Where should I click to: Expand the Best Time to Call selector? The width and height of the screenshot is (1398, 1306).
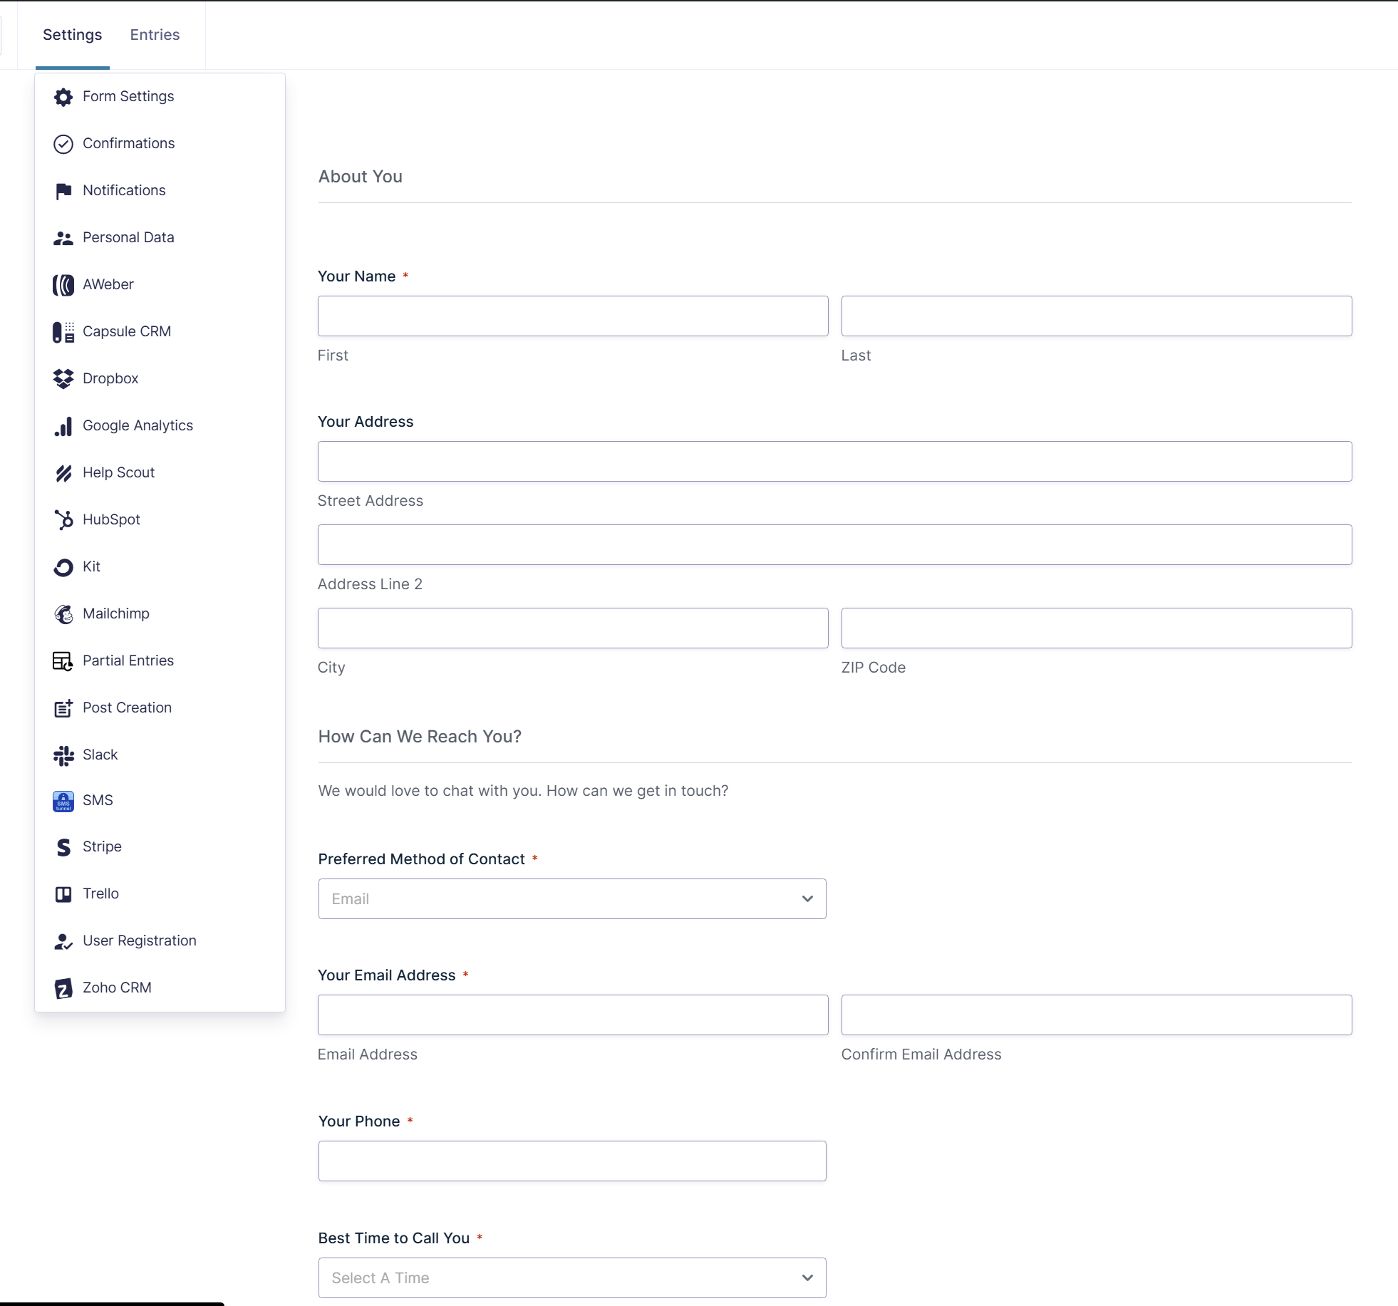click(571, 1278)
